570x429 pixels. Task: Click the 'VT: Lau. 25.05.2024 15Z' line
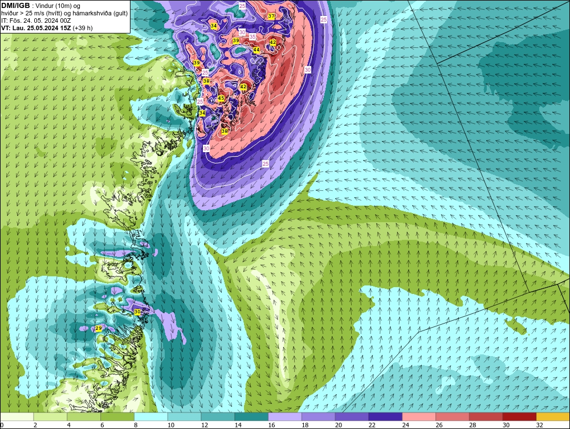[x=36, y=28]
